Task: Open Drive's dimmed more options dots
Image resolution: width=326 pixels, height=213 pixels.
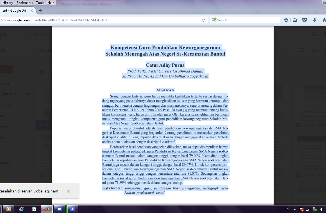Action: [283, 50]
